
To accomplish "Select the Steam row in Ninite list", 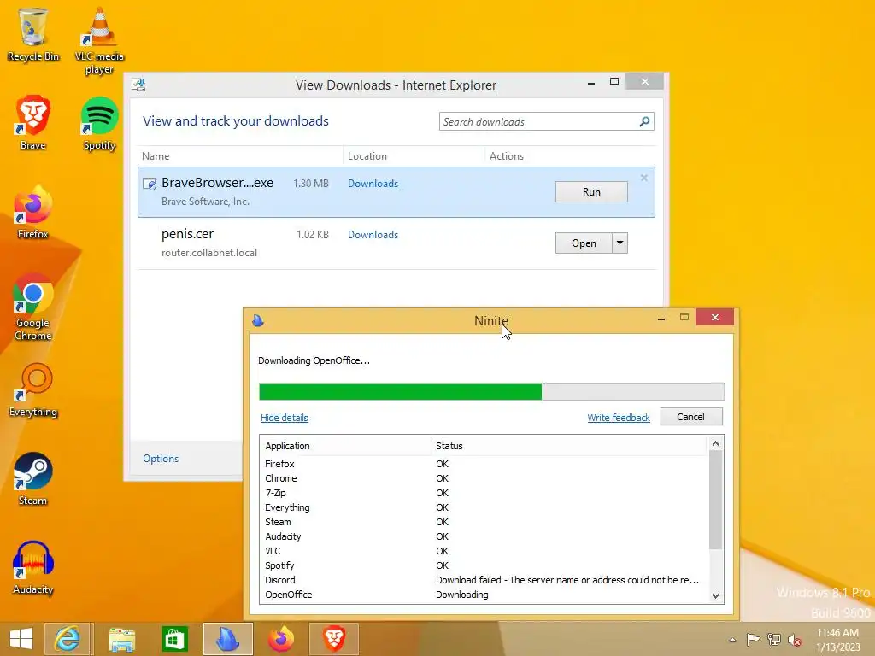I will click(x=484, y=522).
